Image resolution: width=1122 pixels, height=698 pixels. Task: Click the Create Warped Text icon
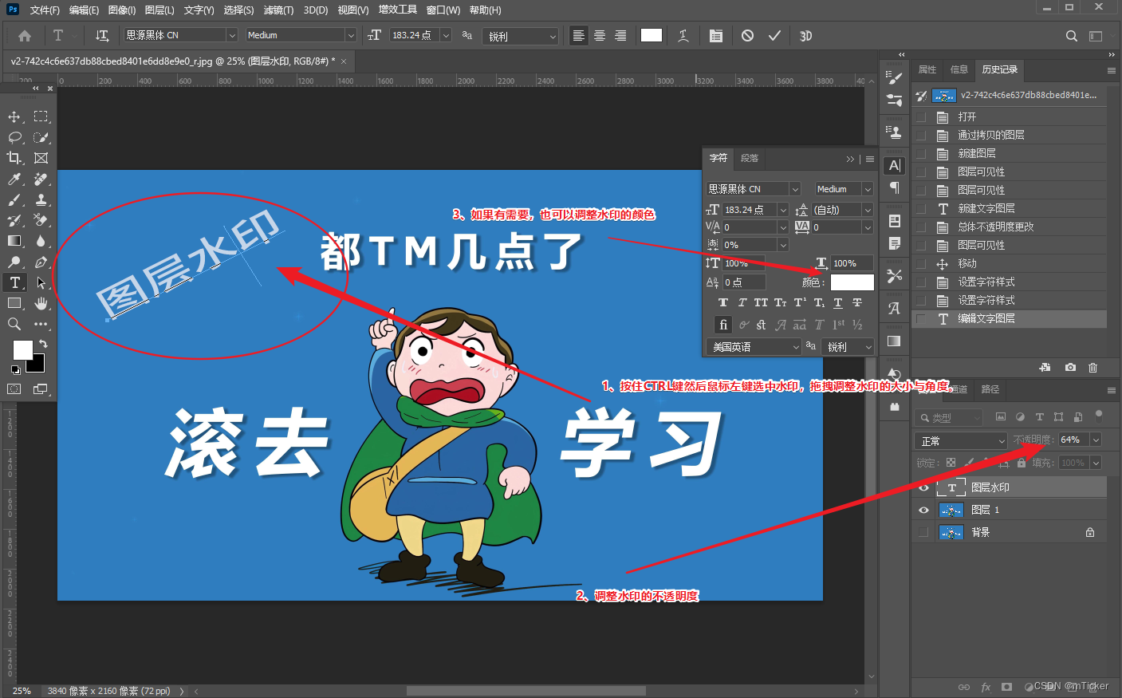(683, 36)
